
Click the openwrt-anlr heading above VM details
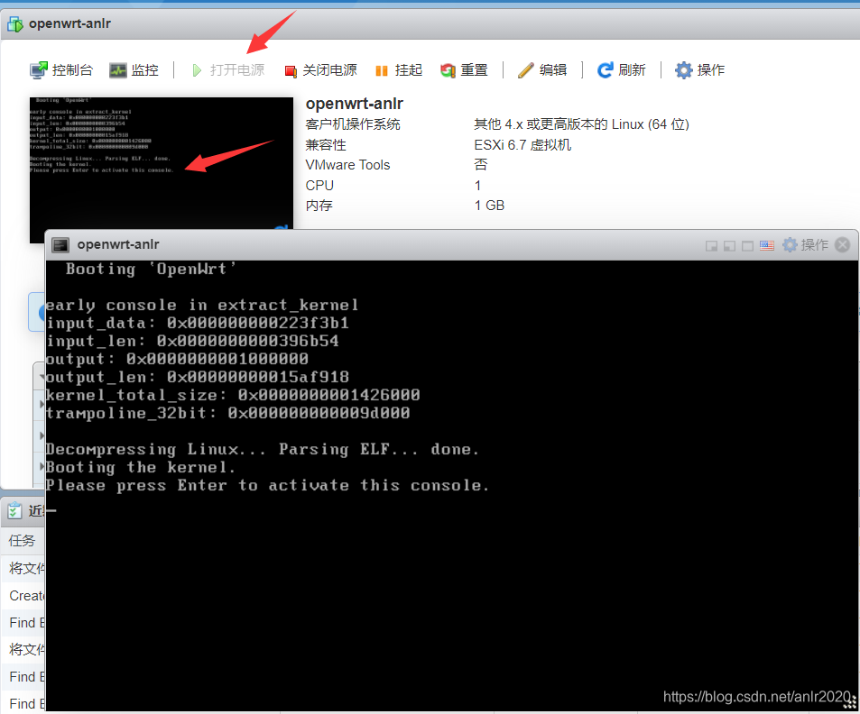355,104
